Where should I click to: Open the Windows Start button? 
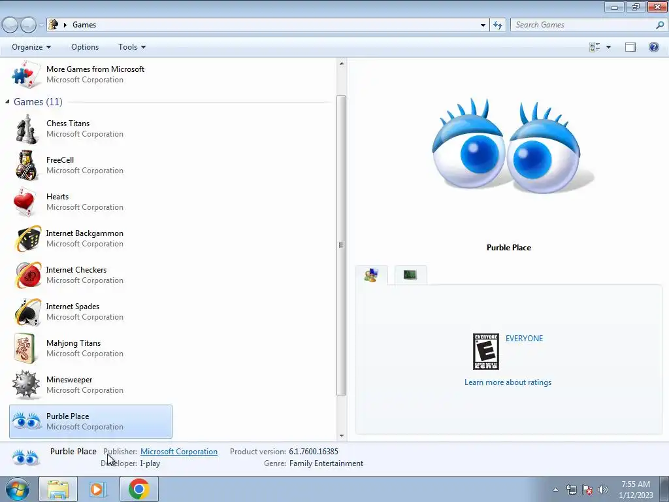[x=18, y=489]
